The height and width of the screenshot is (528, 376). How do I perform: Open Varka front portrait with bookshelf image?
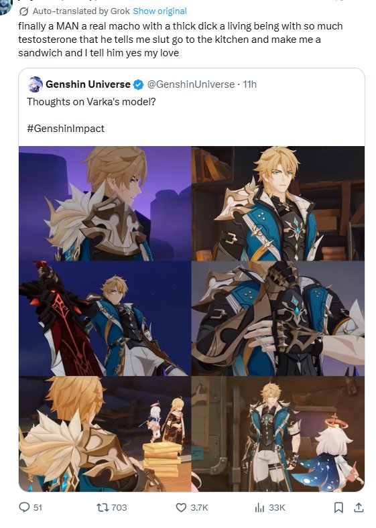coord(278,204)
